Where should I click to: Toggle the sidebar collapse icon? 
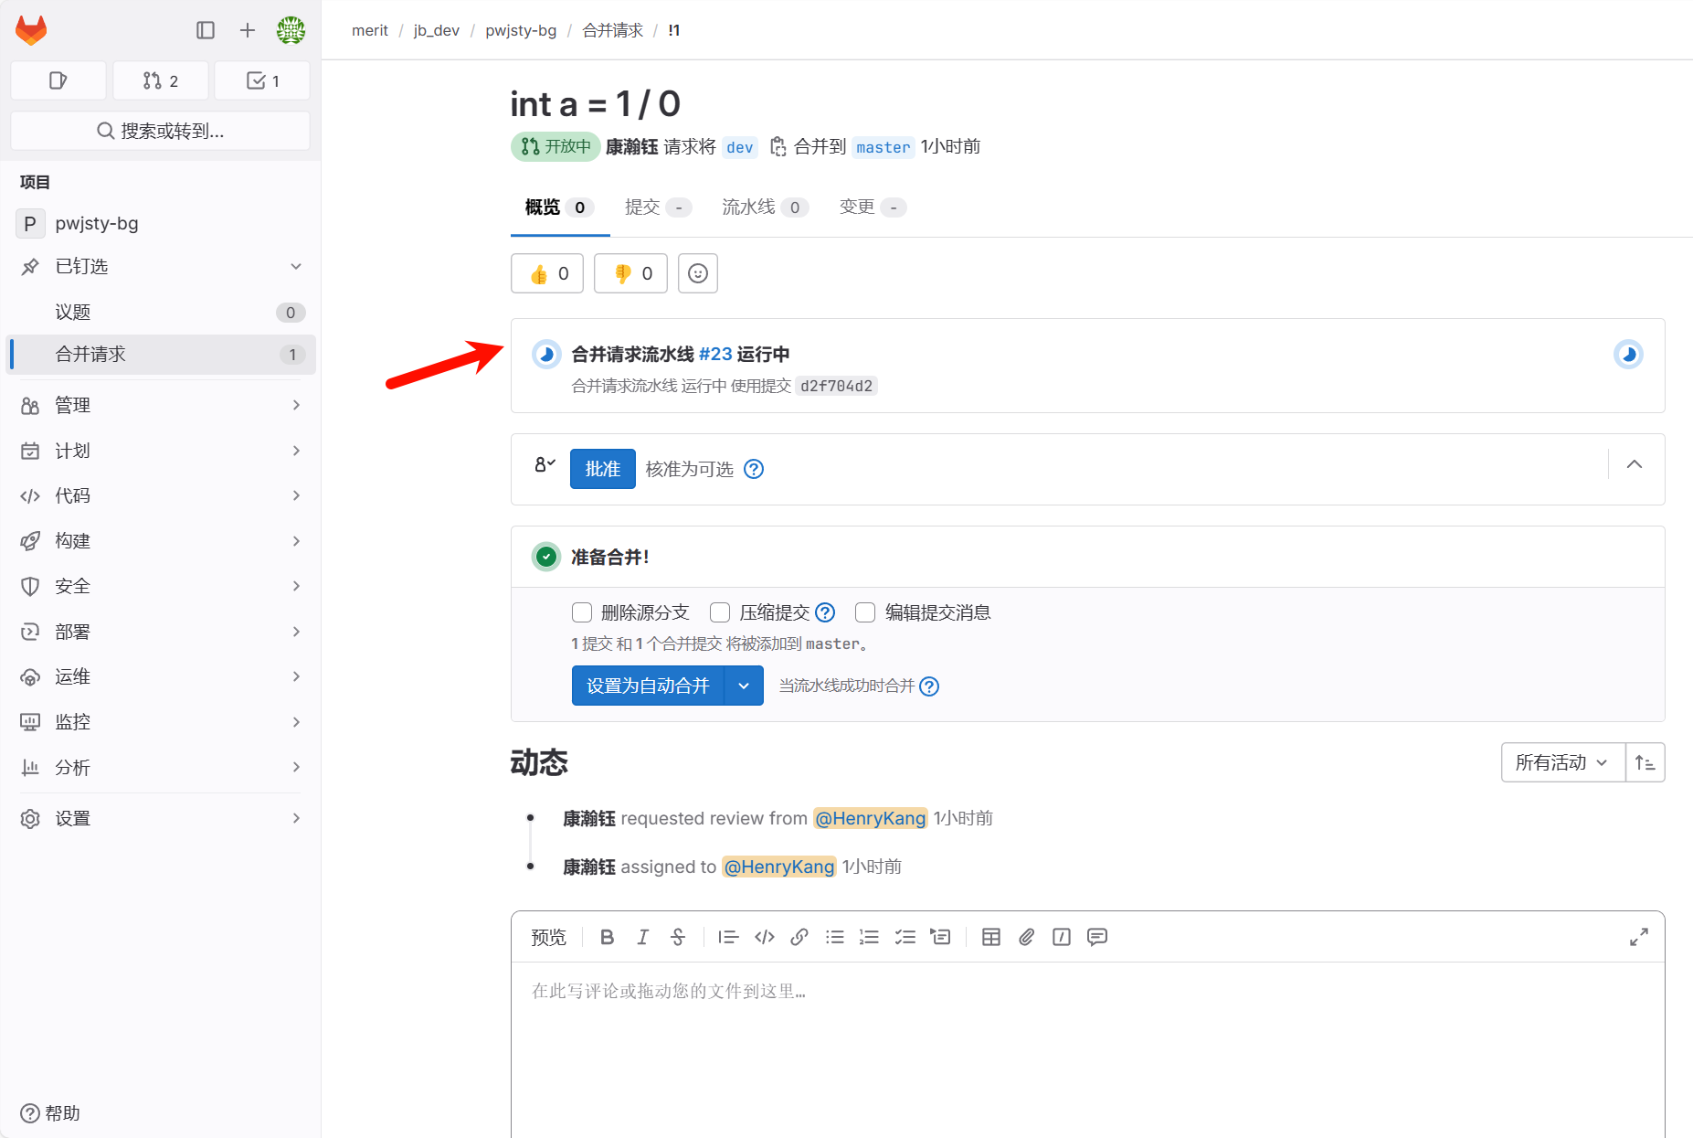pos(206,30)
